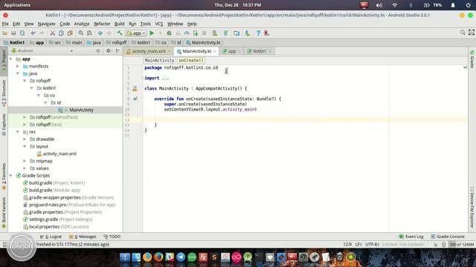Toggle the Structure side tool window
476x267 pixels.
(4, 93)
